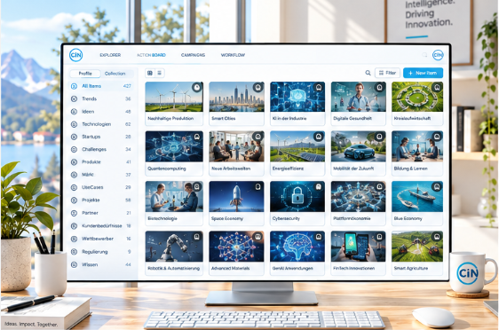499x330 pixels.
Task: Bookmark the Smart Cities card
Action: pos(257,87)
